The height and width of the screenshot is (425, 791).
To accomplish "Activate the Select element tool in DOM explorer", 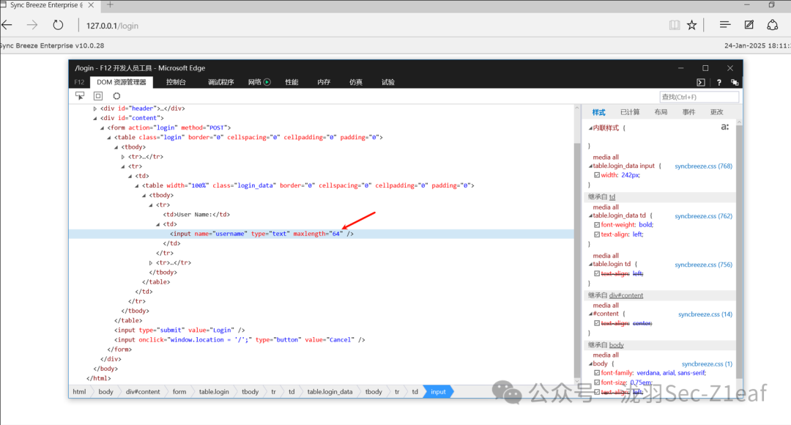I will [x=80, y=95].
